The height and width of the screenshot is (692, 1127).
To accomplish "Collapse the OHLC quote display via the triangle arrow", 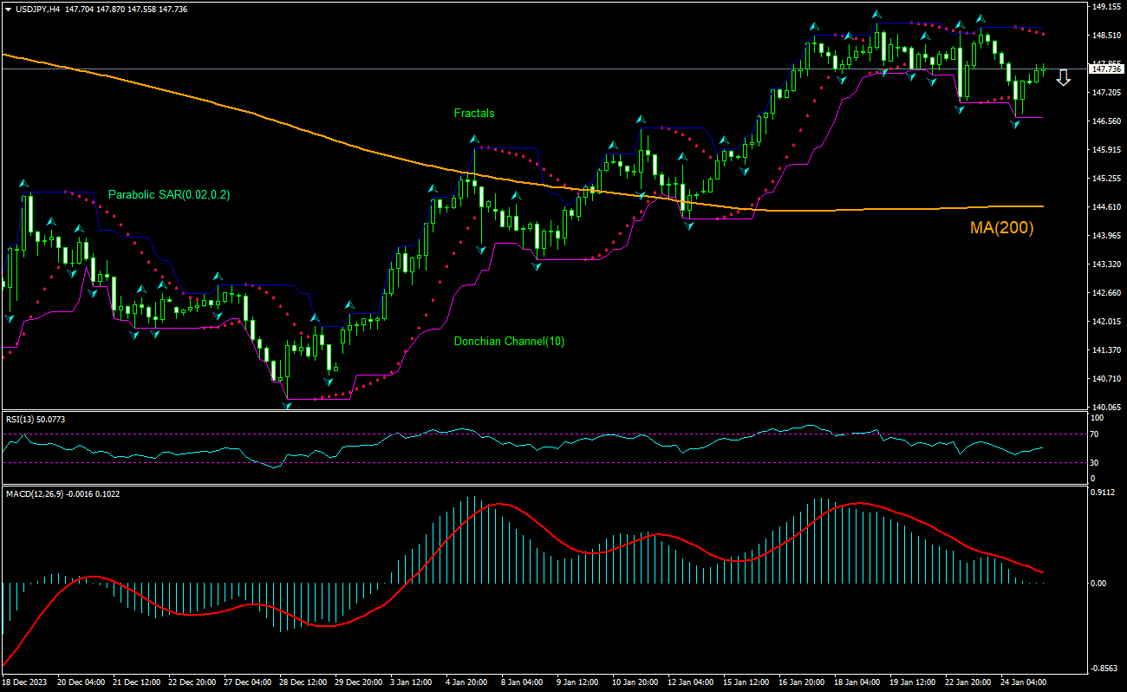I will (9, 8).
